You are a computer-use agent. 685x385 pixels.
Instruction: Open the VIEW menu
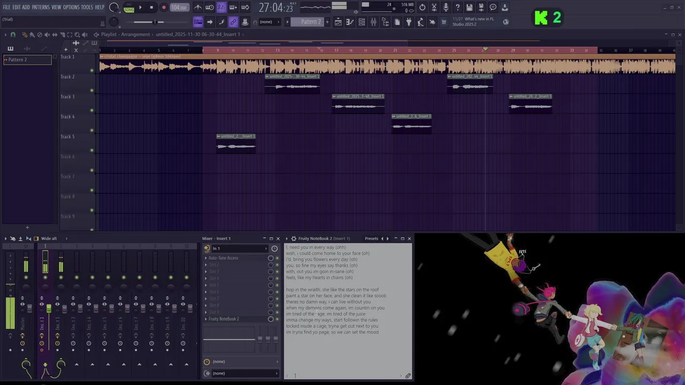[x=56, y=7]
